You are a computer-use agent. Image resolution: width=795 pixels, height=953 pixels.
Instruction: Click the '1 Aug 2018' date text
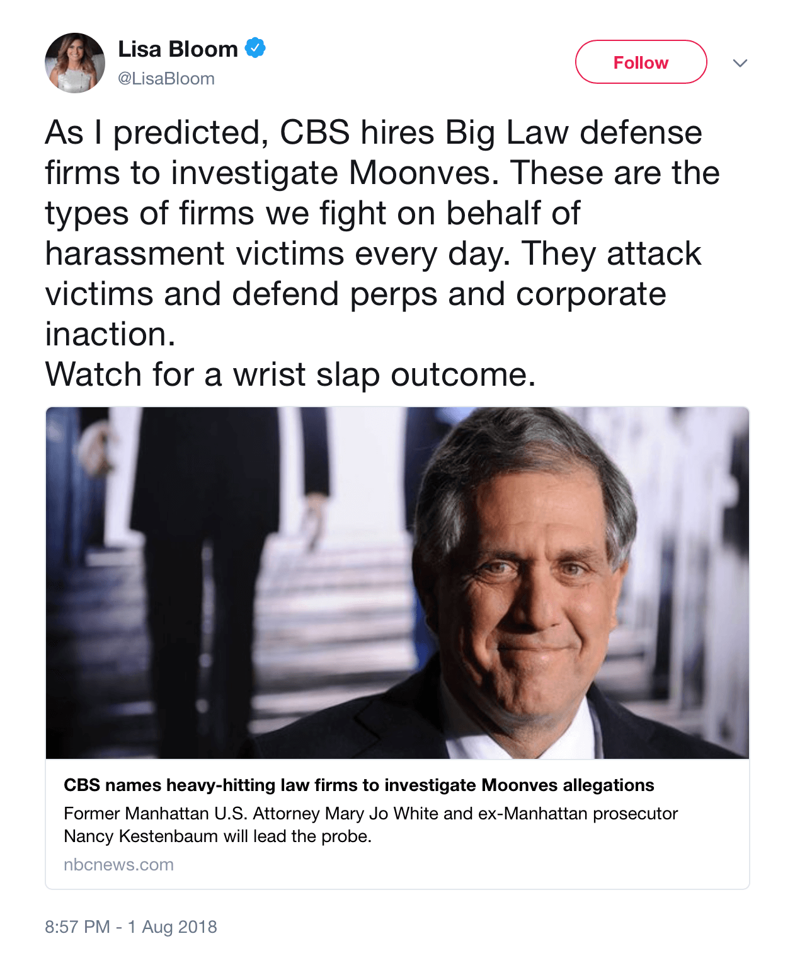tap(173, 927)
